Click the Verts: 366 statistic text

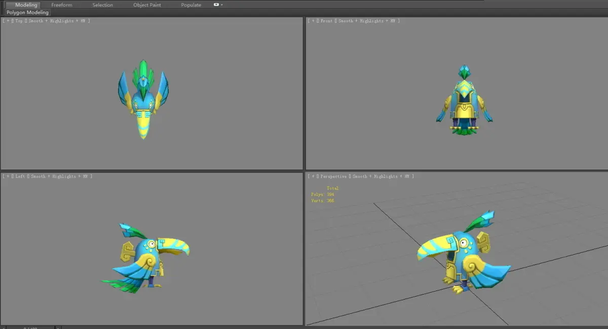322,201
